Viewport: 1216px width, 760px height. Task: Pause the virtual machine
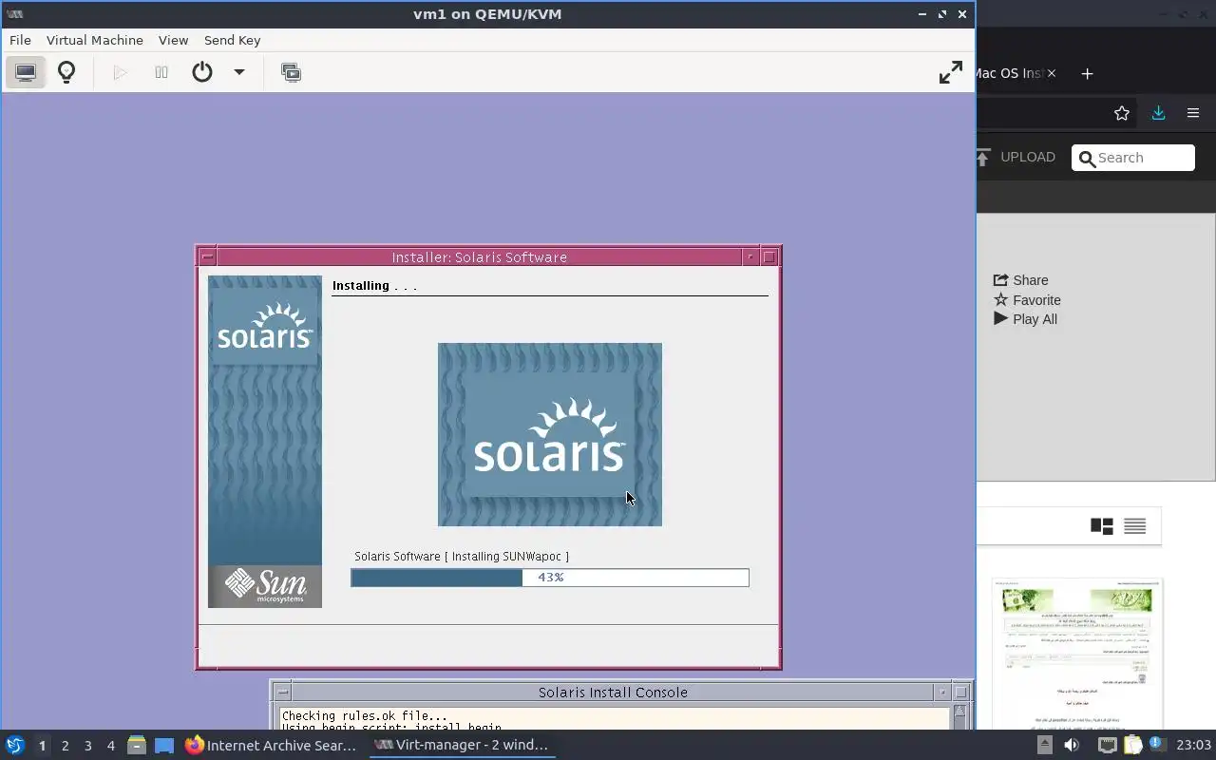pyautogui.click(x=161, y=72)
